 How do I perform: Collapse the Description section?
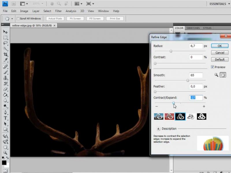(x=158, y=129)
